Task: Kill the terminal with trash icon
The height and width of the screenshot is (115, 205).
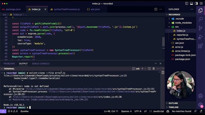Action: point(154,69)
